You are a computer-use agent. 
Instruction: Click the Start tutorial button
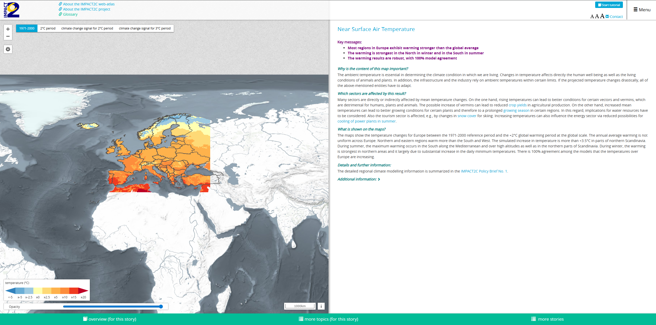pos(609,5)
